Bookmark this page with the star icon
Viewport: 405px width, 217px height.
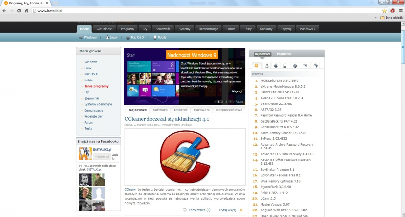(x=384, y=10)
